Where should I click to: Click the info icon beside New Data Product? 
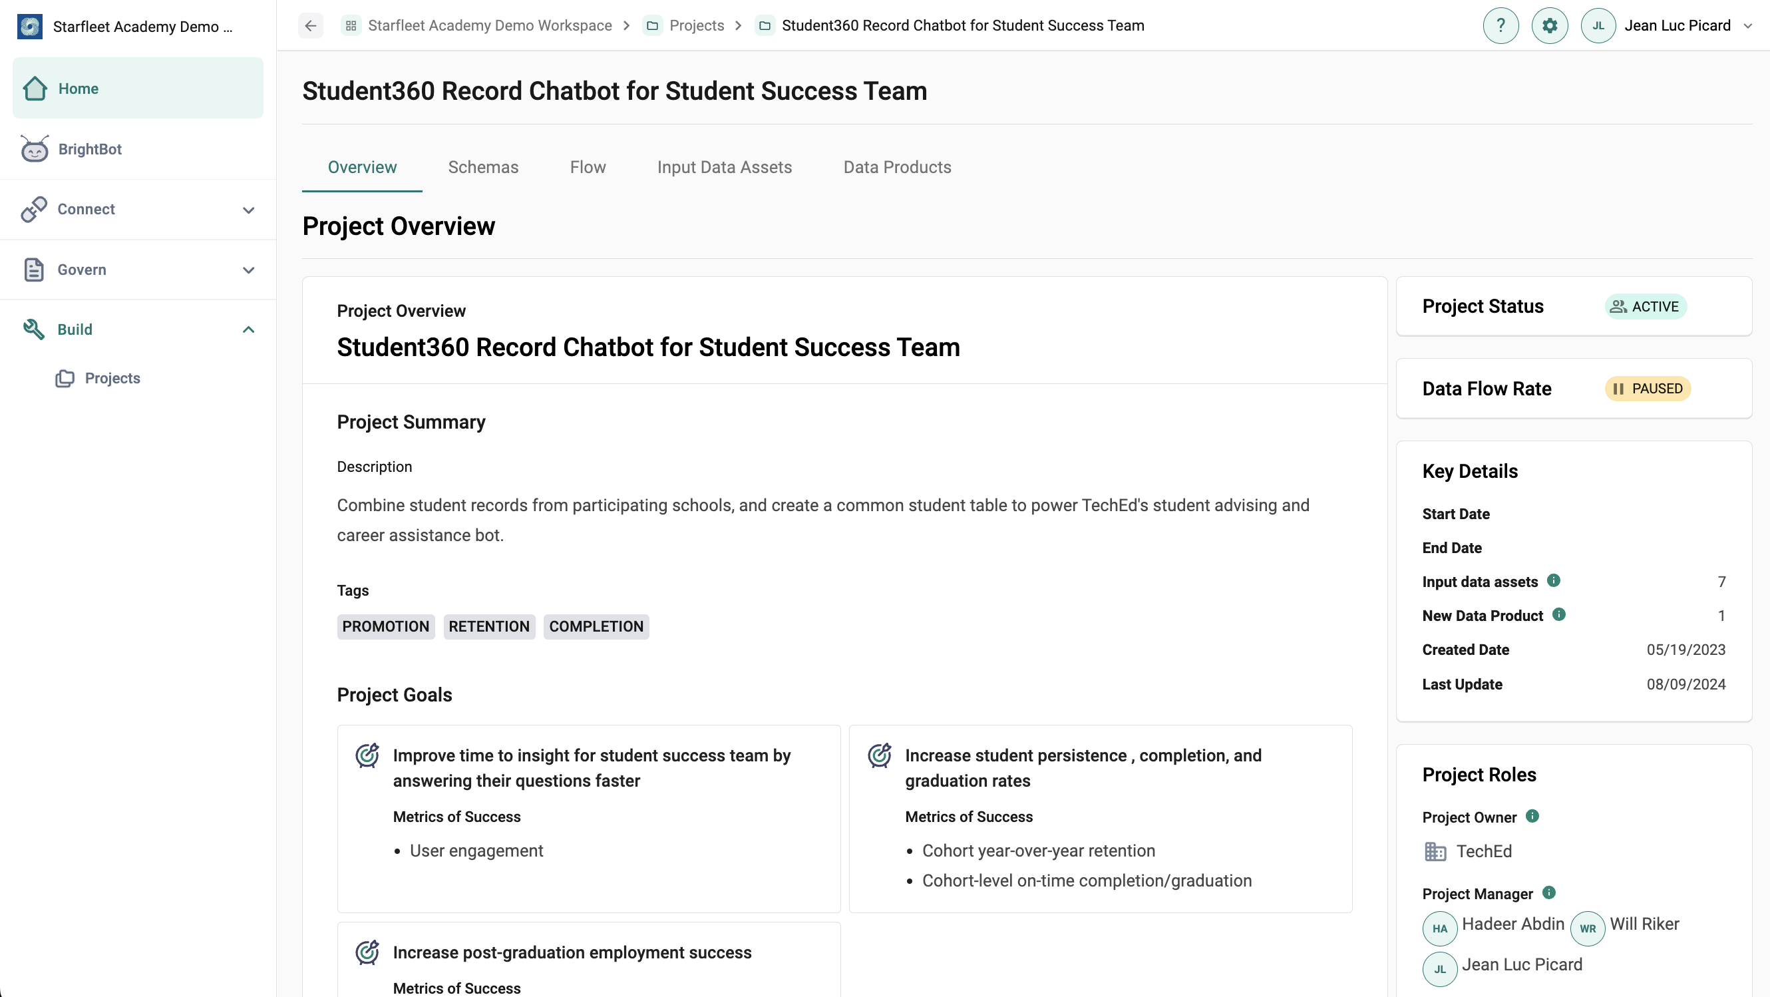click(x=1559, y=614)
